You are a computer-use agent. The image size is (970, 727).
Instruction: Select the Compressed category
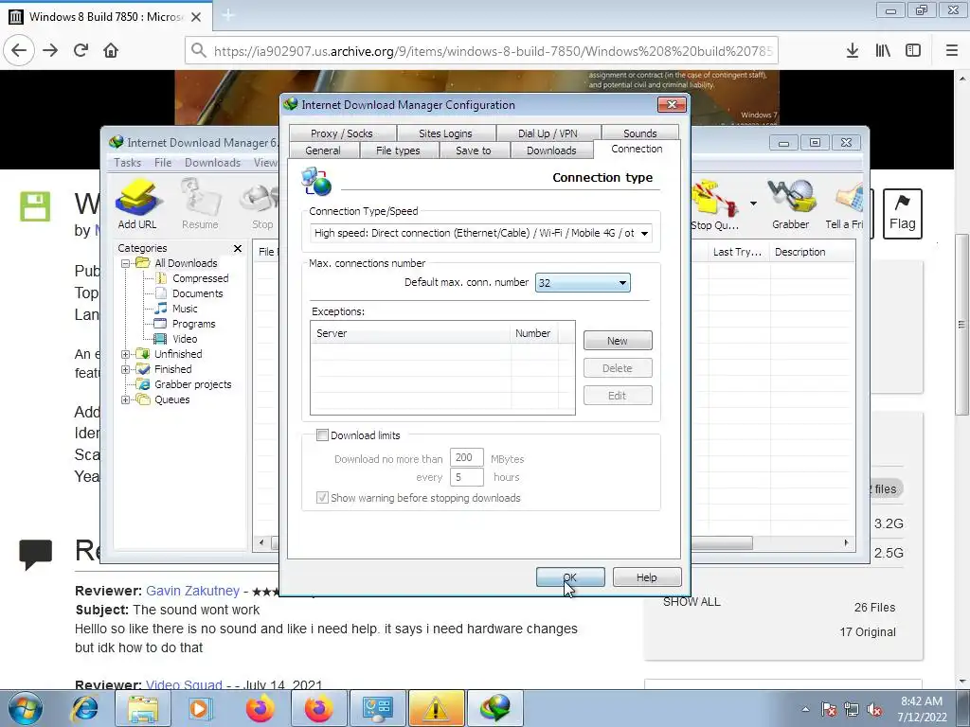[x=200, y=278]
